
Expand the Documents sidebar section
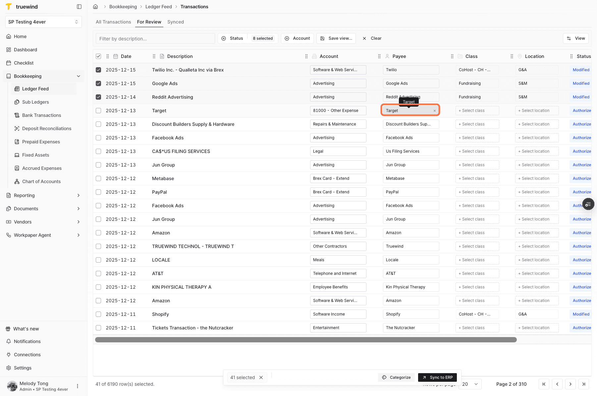[79, 209]
